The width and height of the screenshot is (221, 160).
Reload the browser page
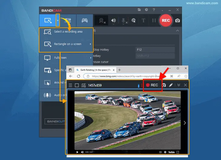[78, 76]
